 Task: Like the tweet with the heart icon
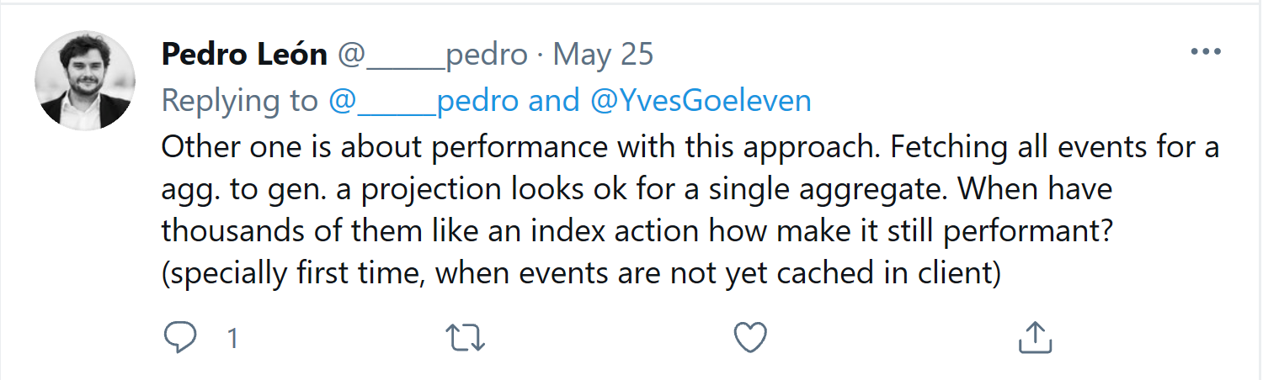[750, 338]
